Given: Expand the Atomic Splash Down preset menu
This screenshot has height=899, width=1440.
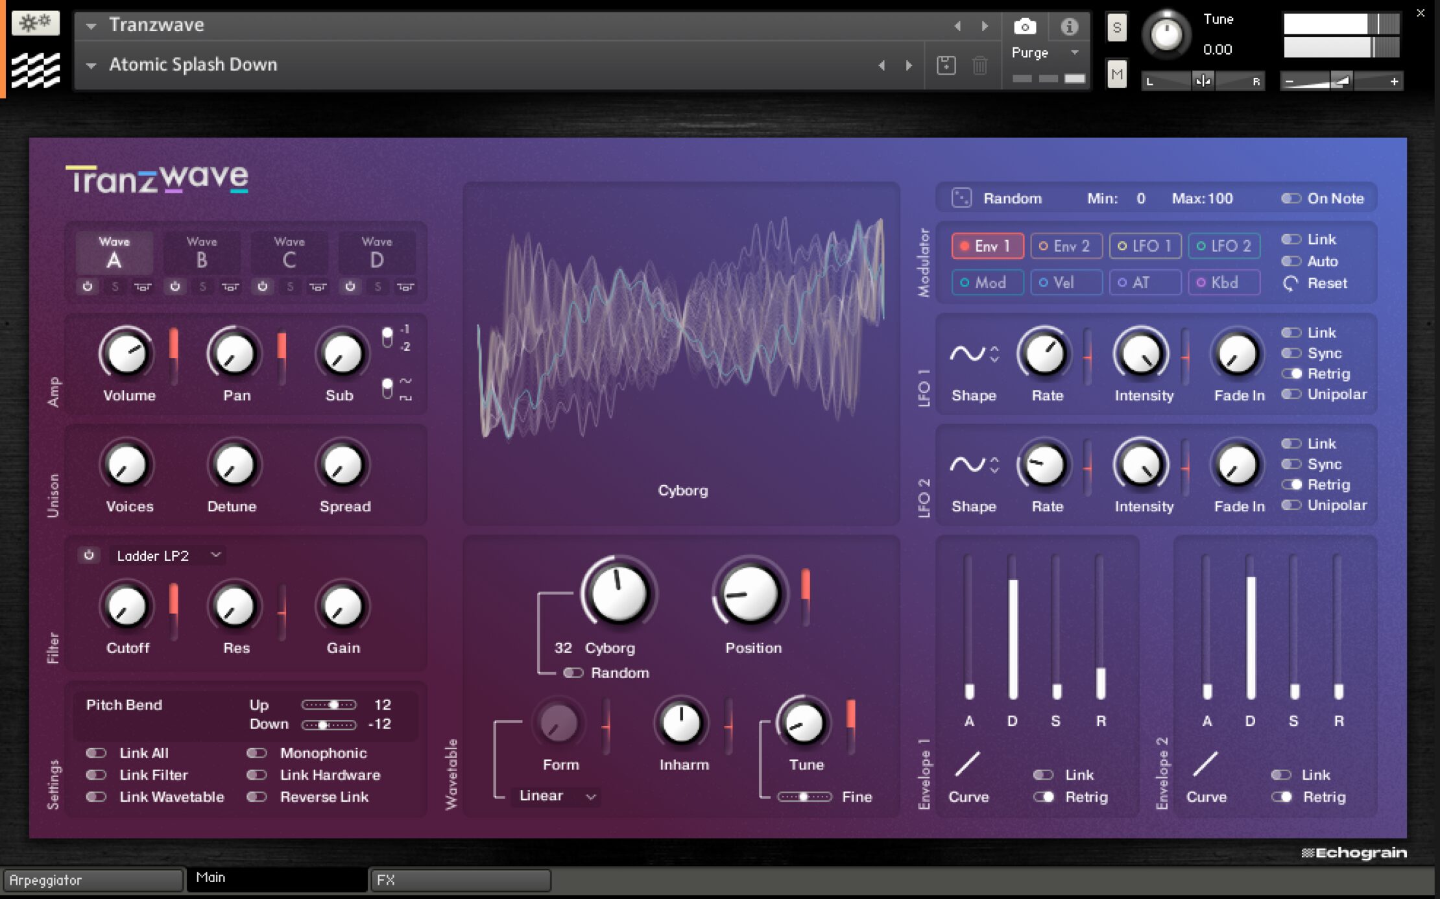Looking at the screenshot, I should (91, 65).
